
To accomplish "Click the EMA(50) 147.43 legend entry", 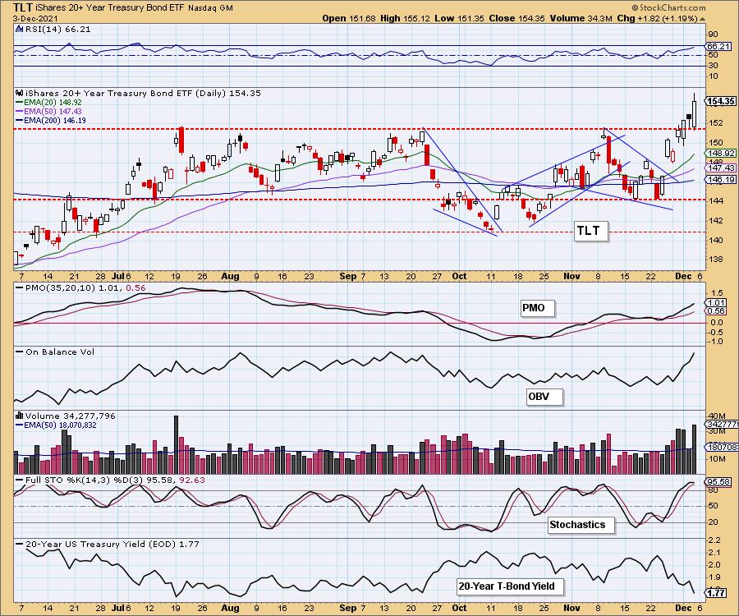I will [x=48, y=111].
